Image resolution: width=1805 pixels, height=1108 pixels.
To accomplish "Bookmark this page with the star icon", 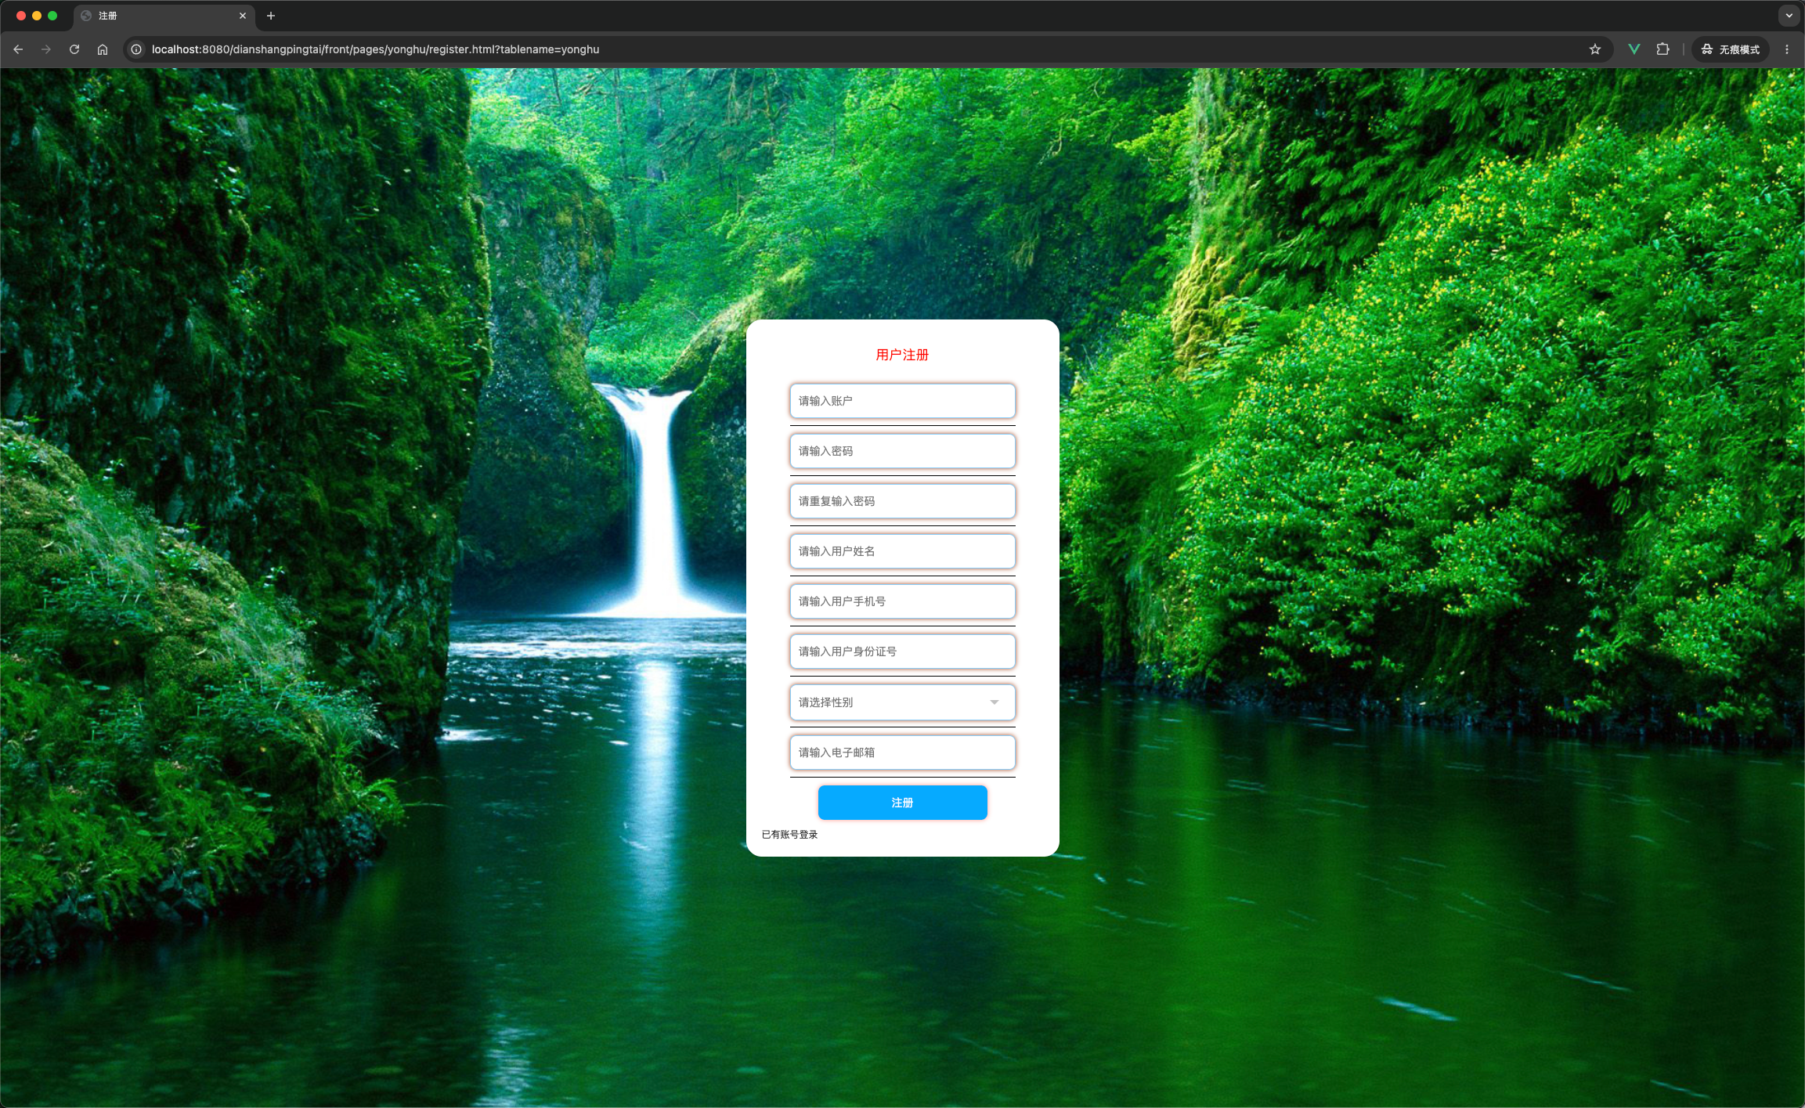I will click(1595, 49).
